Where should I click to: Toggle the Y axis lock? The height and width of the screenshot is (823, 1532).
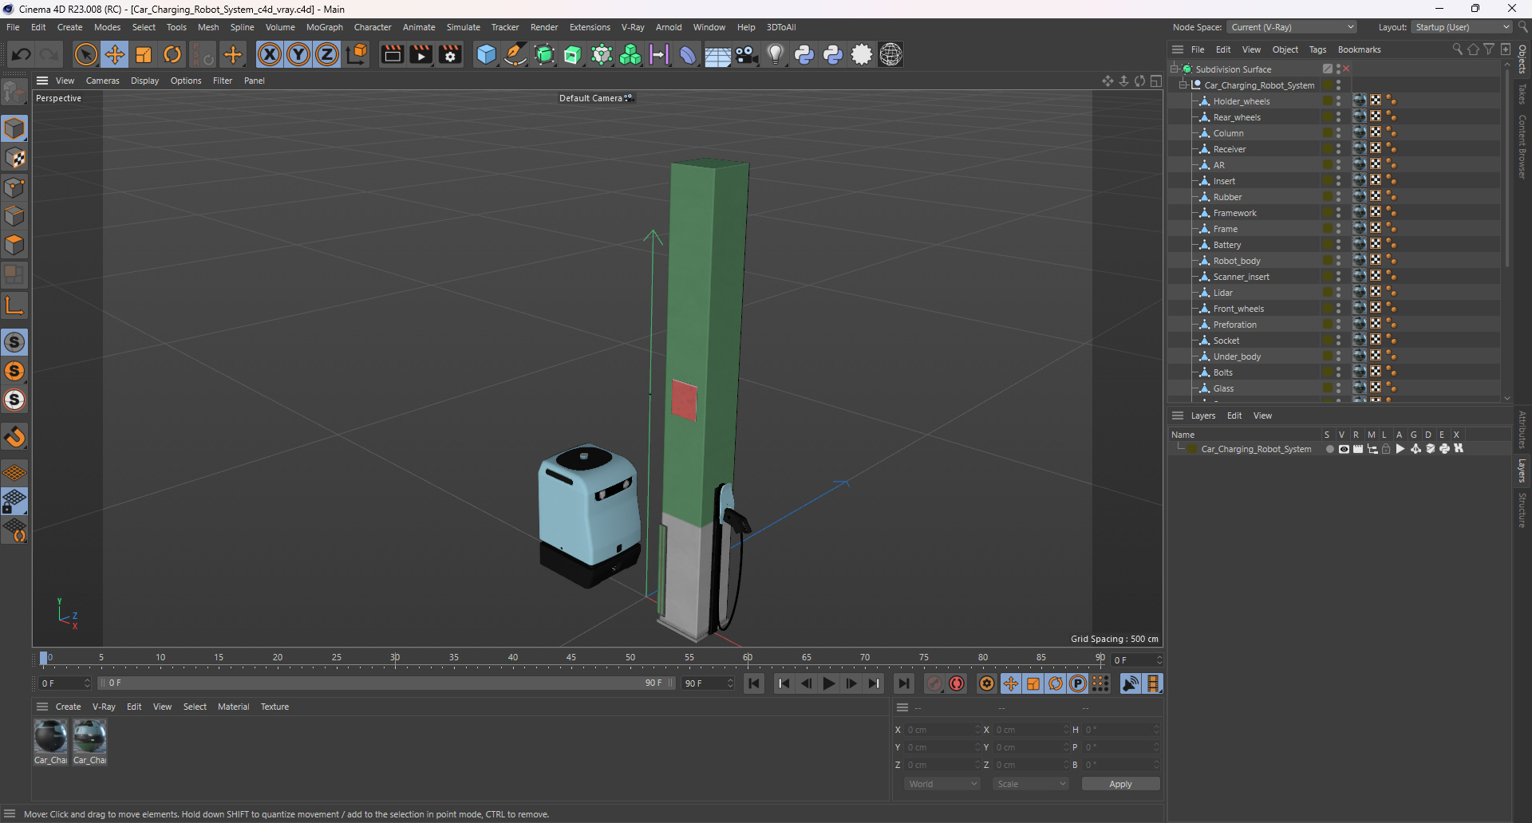click(298, 54)
